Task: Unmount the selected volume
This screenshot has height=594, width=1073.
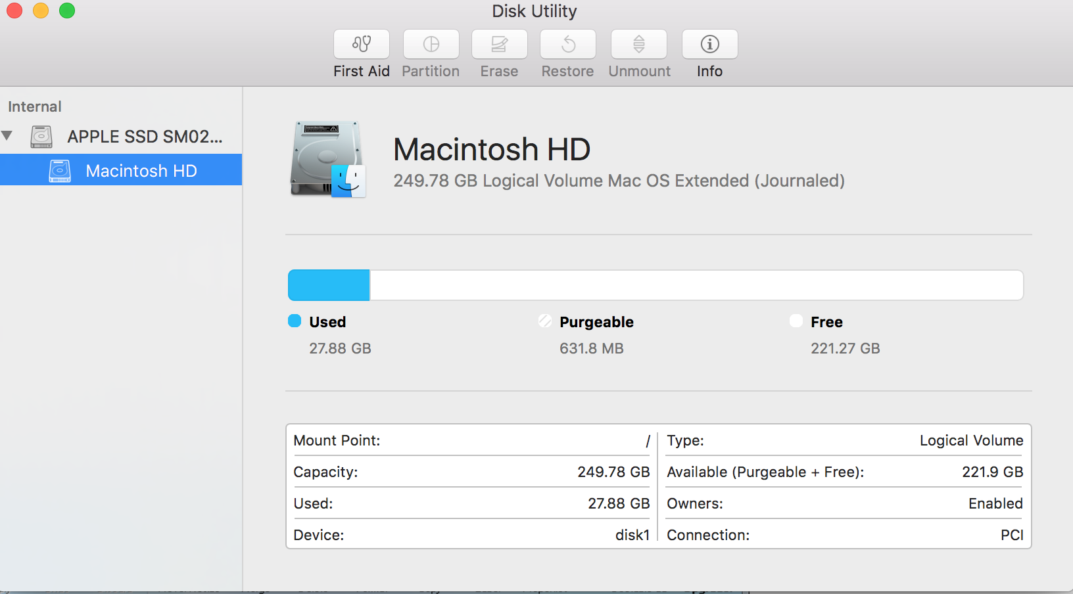Action: [639, 44]
